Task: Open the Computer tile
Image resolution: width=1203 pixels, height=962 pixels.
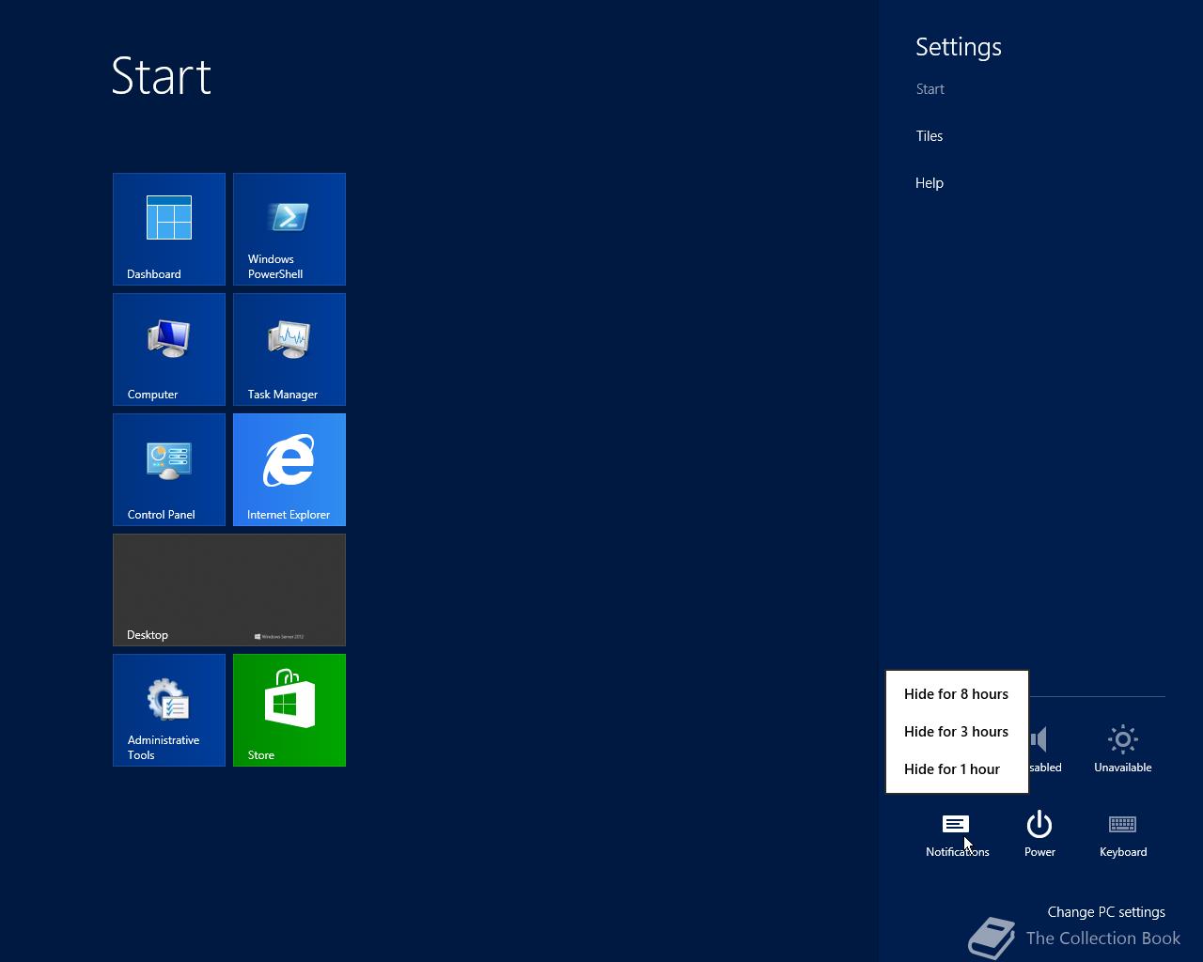Action: pos(169,349)
